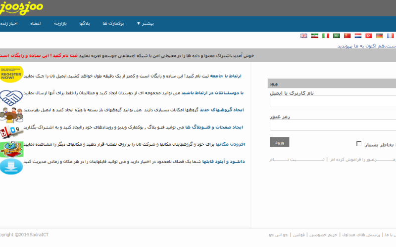Click the joosjoo logo
396x247 pixels.
click(21, 8)
